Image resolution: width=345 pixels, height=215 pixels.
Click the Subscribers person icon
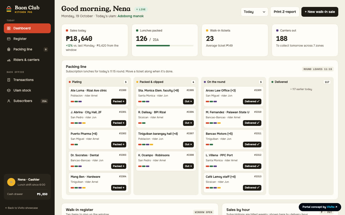coord(9,101)
